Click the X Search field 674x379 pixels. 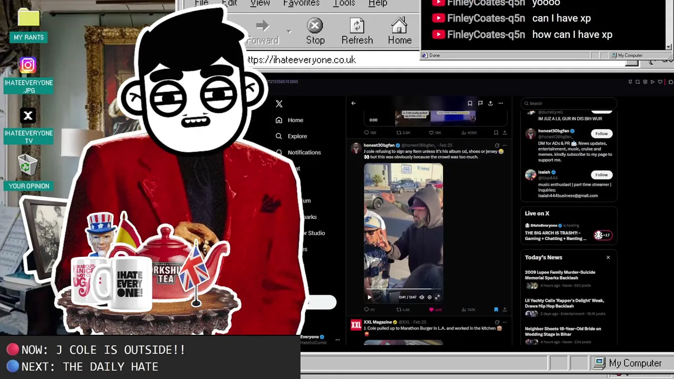(x=569, y=103)
